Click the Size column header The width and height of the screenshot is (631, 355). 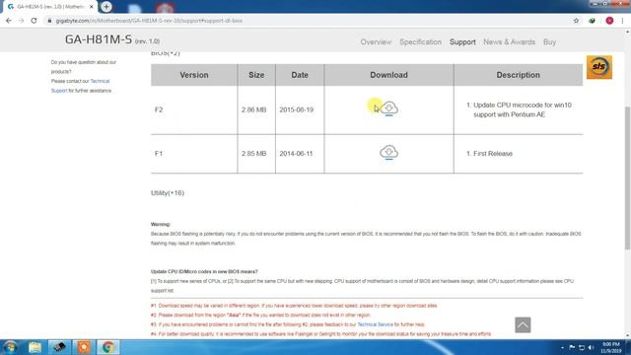click(256, 75)
